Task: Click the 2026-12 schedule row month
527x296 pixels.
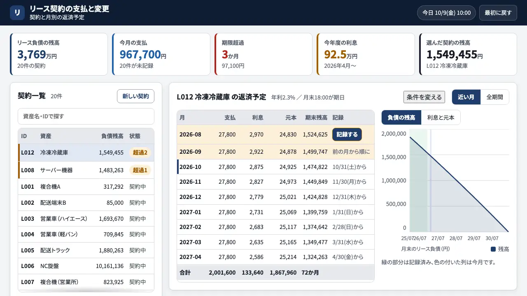Action: [x=190, y=197]
